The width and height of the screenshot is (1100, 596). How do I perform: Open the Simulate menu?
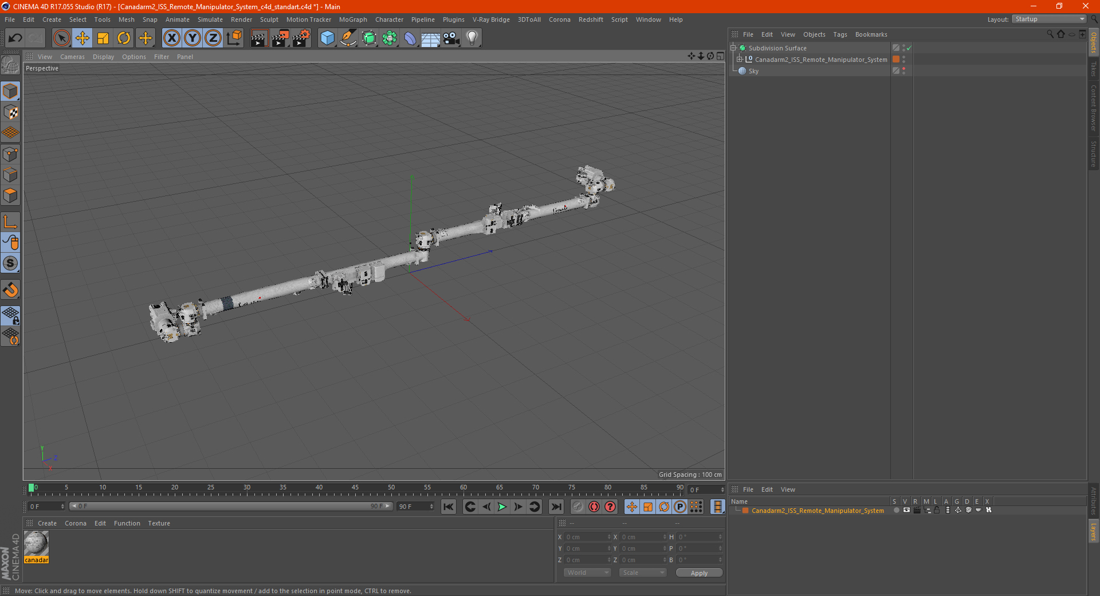click(210, 19)
